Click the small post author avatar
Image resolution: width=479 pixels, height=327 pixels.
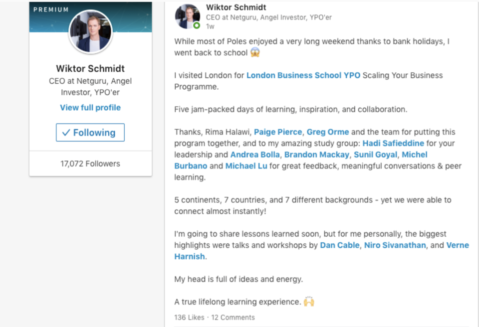[187, 16]
